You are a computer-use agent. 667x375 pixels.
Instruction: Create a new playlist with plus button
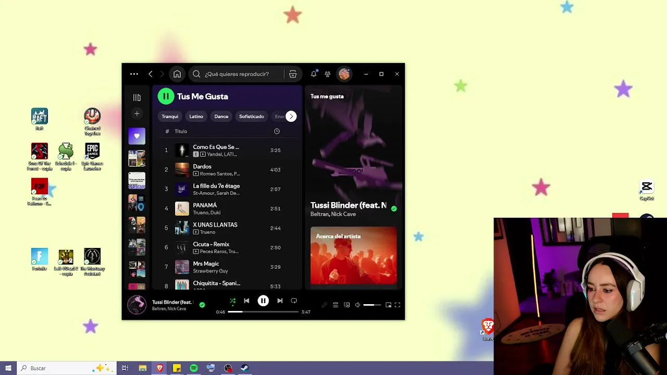[137, 114]
